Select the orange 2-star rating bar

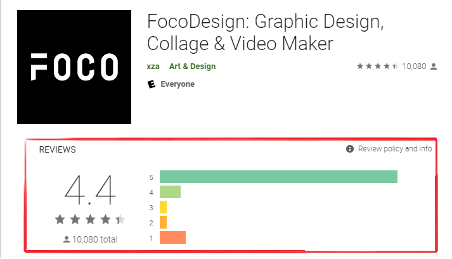coord(163,222)
